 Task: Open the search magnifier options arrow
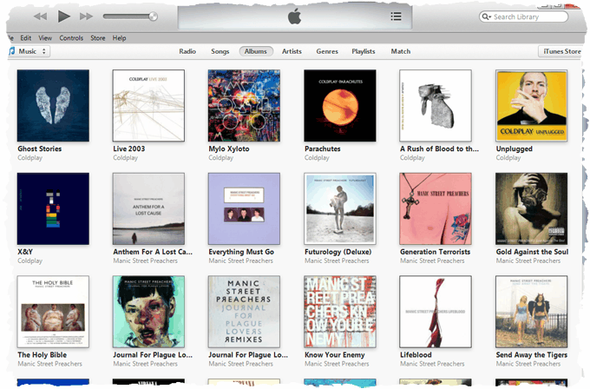coord(487,16)
